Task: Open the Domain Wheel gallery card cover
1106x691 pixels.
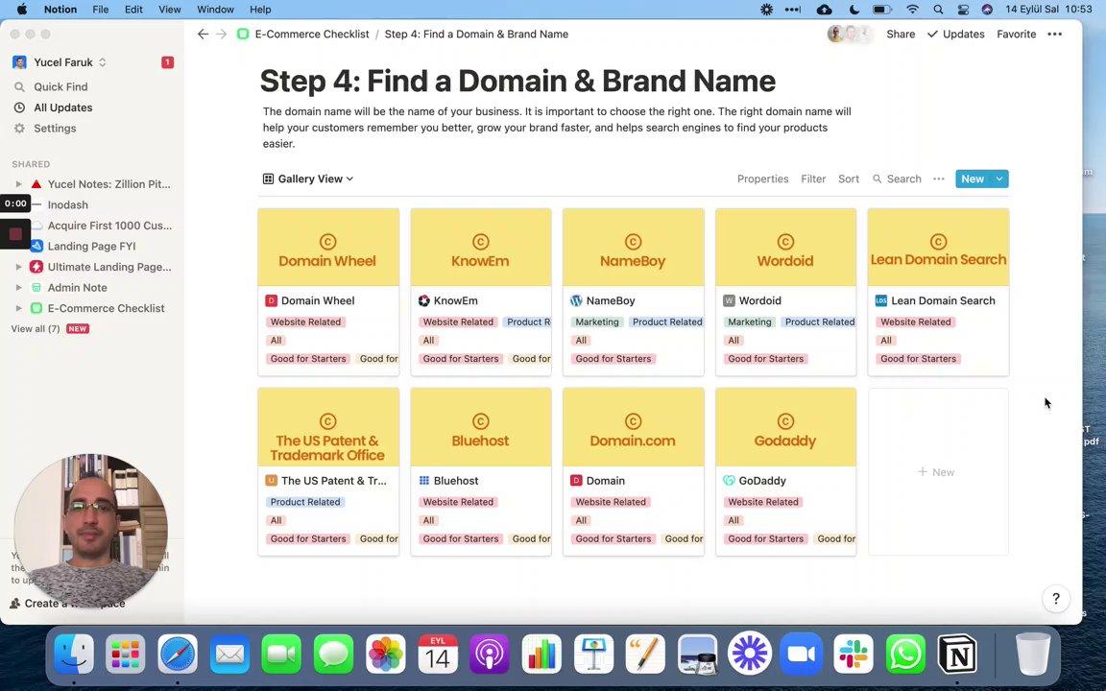Action: (328, 248)
